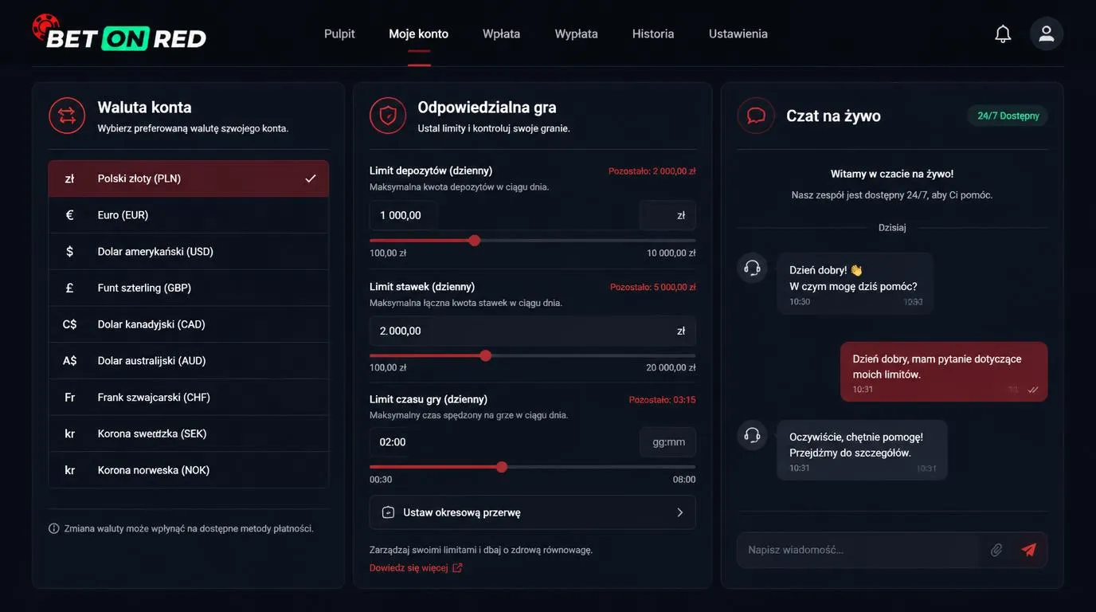Go to the Wpłata tab
This screenshot has width=1096, height=612.
pyautogui.click(x=502, y=33)
